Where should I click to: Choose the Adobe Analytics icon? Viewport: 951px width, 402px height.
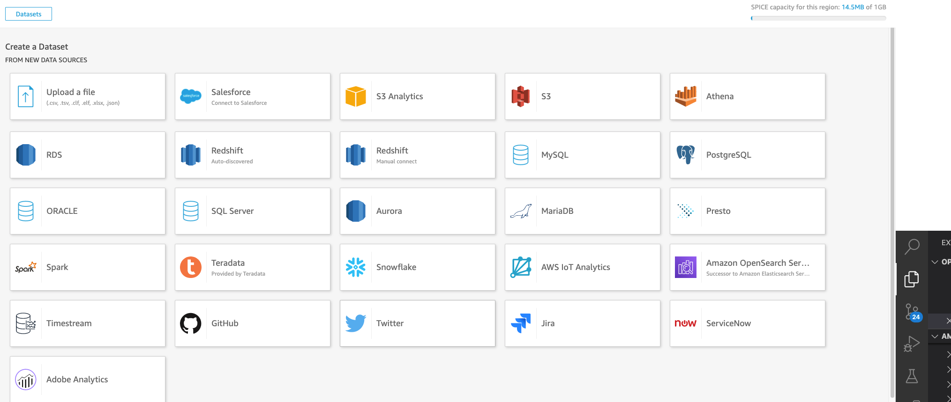click(26, 380)
